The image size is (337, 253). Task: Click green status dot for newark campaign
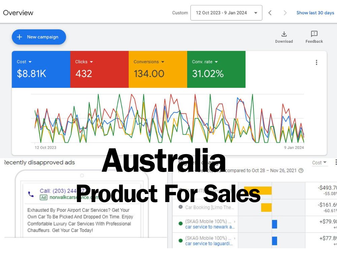(x=181, y=224)
